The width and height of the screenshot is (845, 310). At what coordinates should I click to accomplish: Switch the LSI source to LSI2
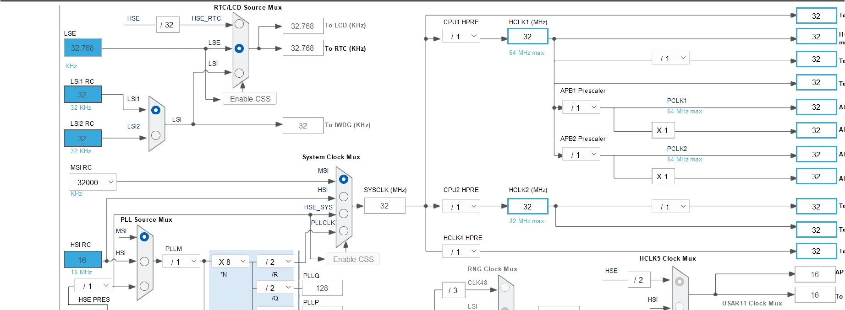[x=156, y=135]
